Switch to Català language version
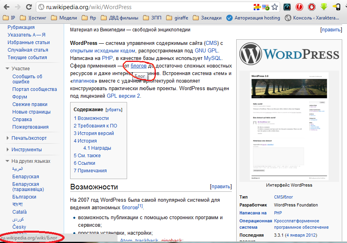Viewport: 347px width, 243px height. [x=20, y=212]
